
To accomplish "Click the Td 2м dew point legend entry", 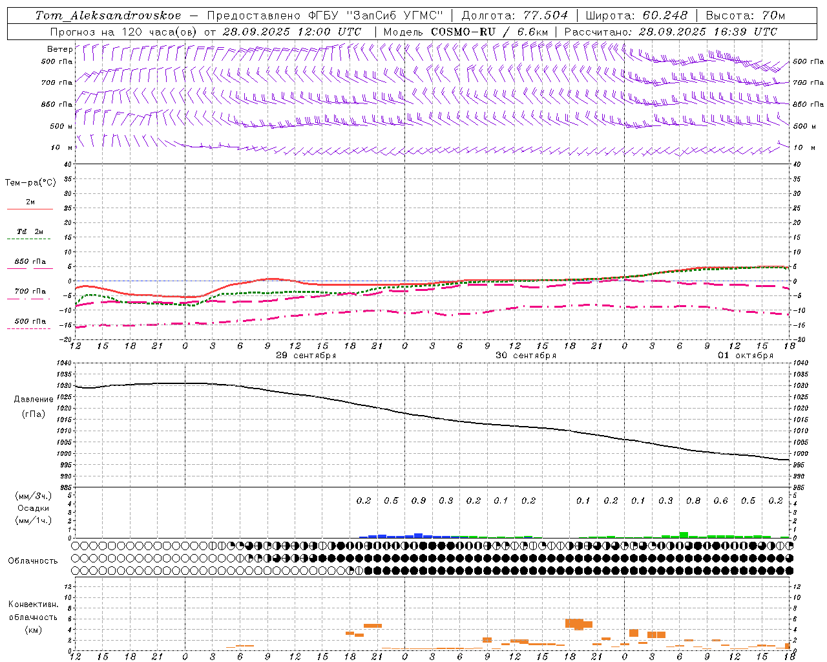I will coord(30,231).
